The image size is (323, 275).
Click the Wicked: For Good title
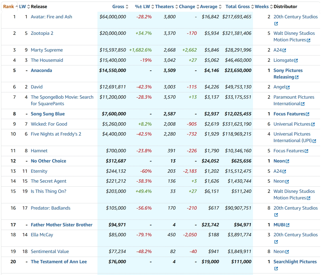tap(49, 124)
